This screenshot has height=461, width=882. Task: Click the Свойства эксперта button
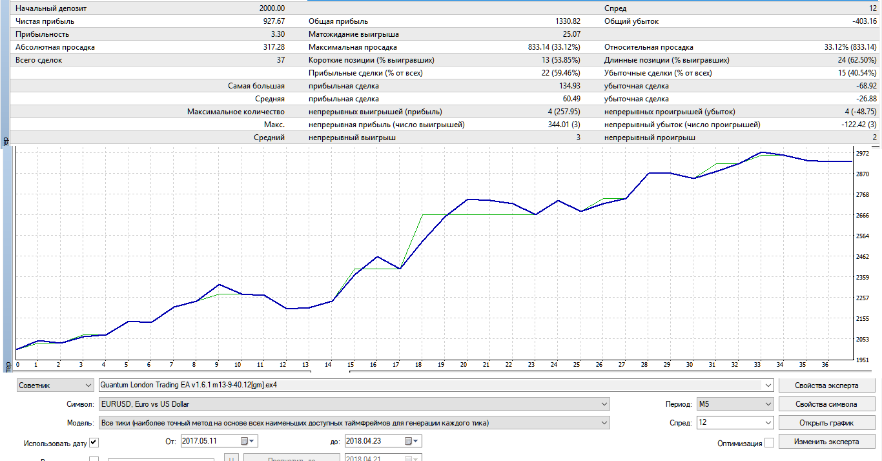(x=826, y=385)
